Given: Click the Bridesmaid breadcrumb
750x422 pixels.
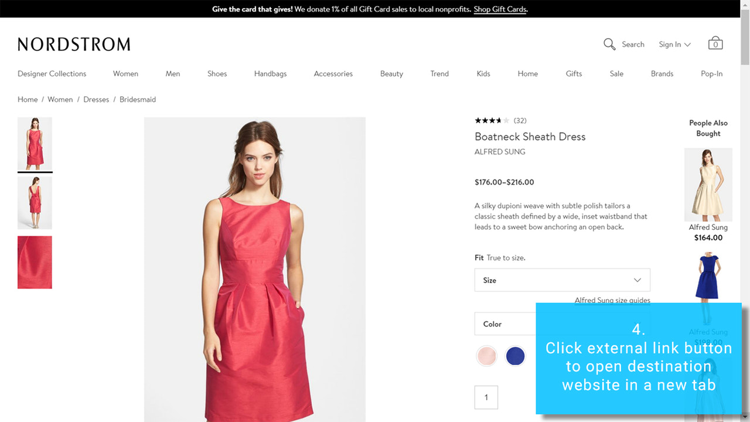Looking at the screenshot, I should coord(137,99).
